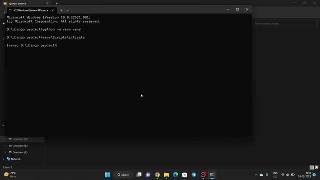Screen dimensions: 320x180
Task: Show hidden system tray icons
Action: [x=256, y=175]
